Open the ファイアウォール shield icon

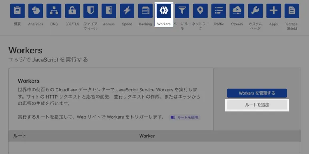point(90,11)
